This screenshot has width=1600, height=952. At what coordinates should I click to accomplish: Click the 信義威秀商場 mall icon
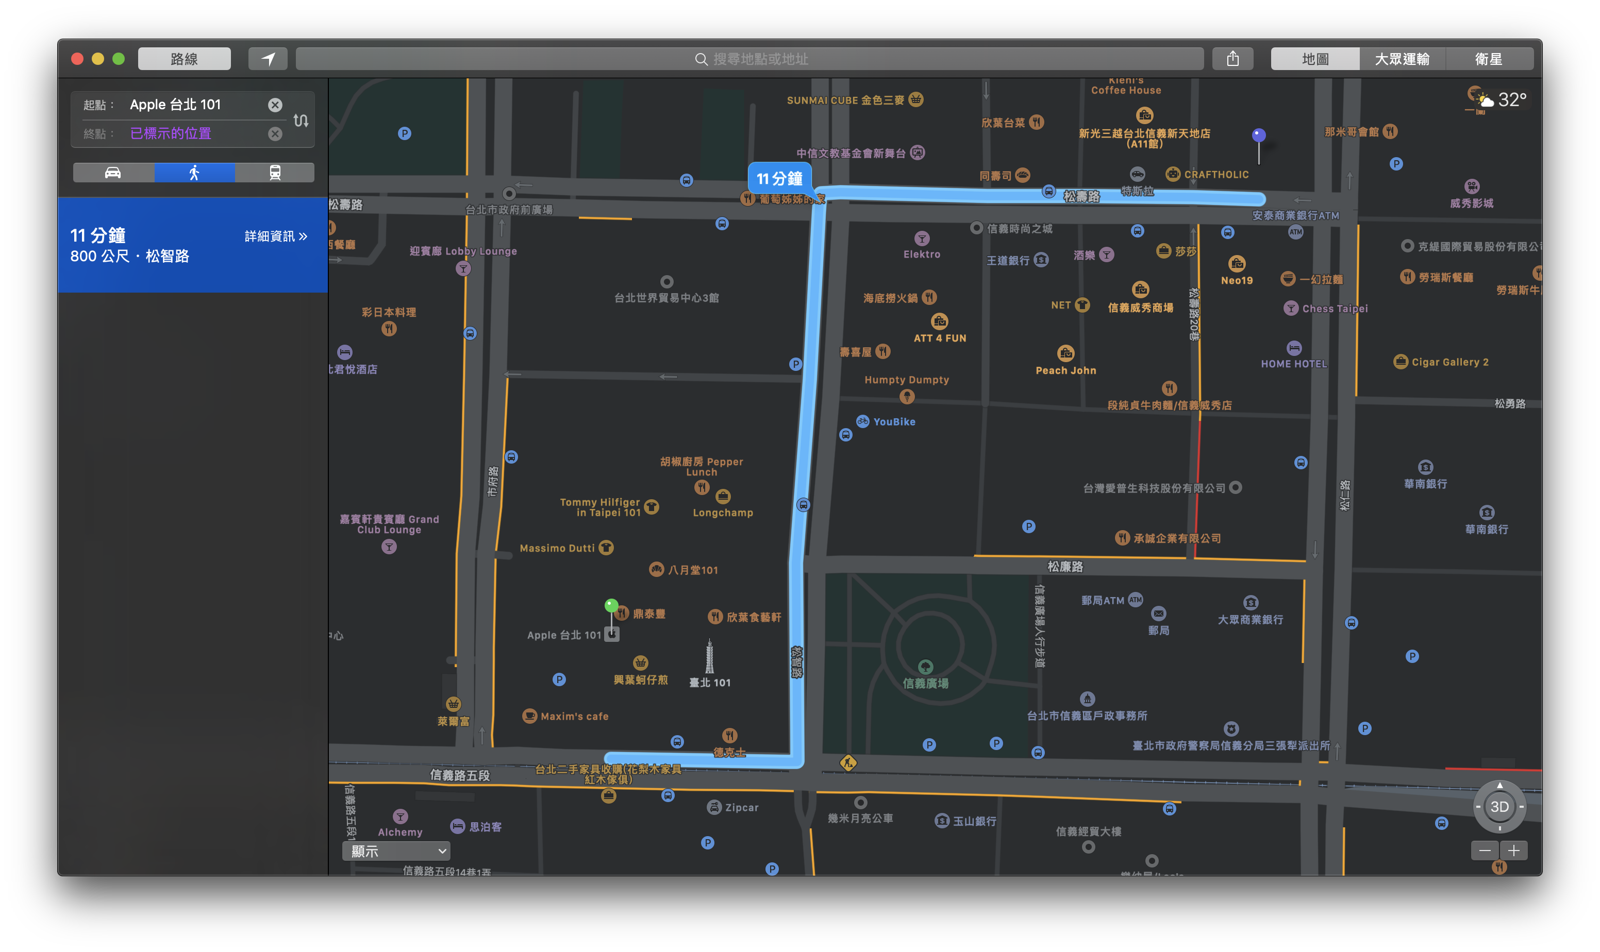click(x=1141, y=290)
